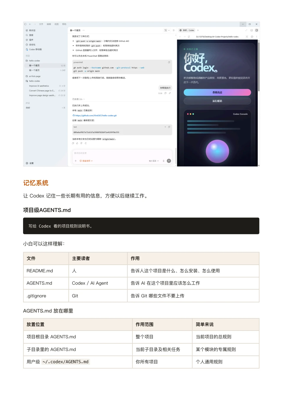Image resolution: width=282 pixels, height=400 pixels.
Task: Click the plus attach button in the composer
Action: [76, 161]
